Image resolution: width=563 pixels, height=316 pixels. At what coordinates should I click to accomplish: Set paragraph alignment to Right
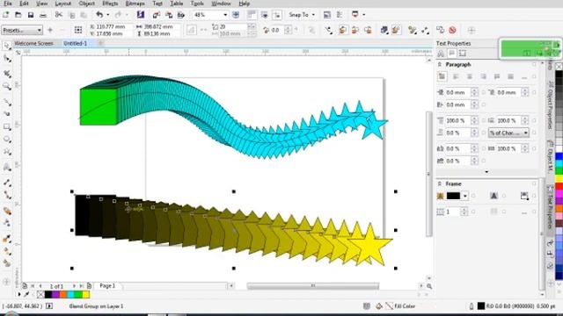483,76
